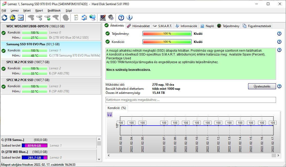Click partition list scrollbar down arrow
Image resolution: width=286 pixels, height=167 pixels.
coord(99,159)
